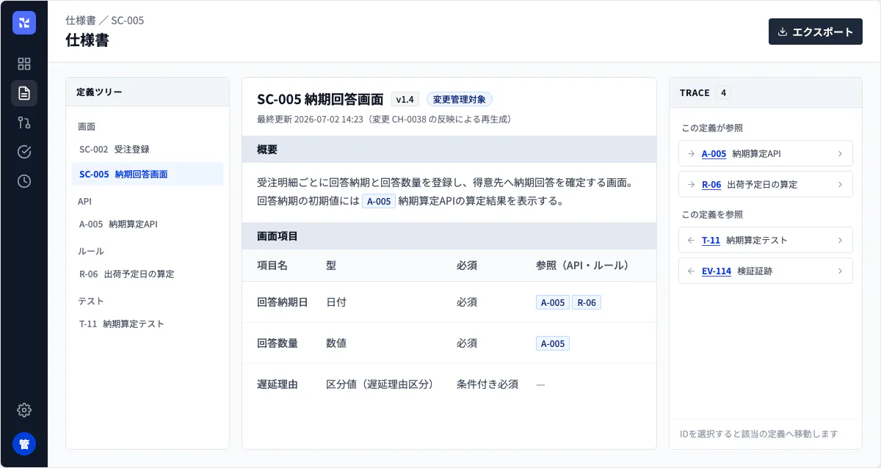Click the 画面項目 section header
This screenshot has width=881, height=468.
(449, 236)
